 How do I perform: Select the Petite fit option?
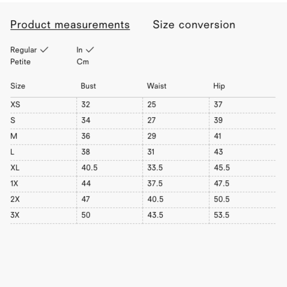[x=20, y=62]
